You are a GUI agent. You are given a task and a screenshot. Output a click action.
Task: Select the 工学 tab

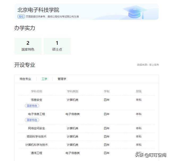[x=44, y=79]
